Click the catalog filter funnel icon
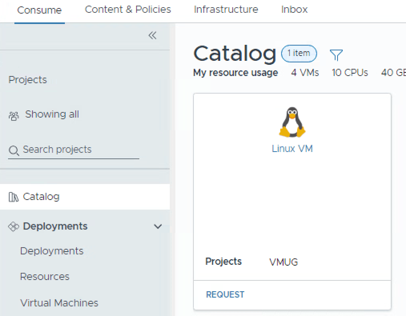This screenshot has height=316, width=406. [336, 55]
